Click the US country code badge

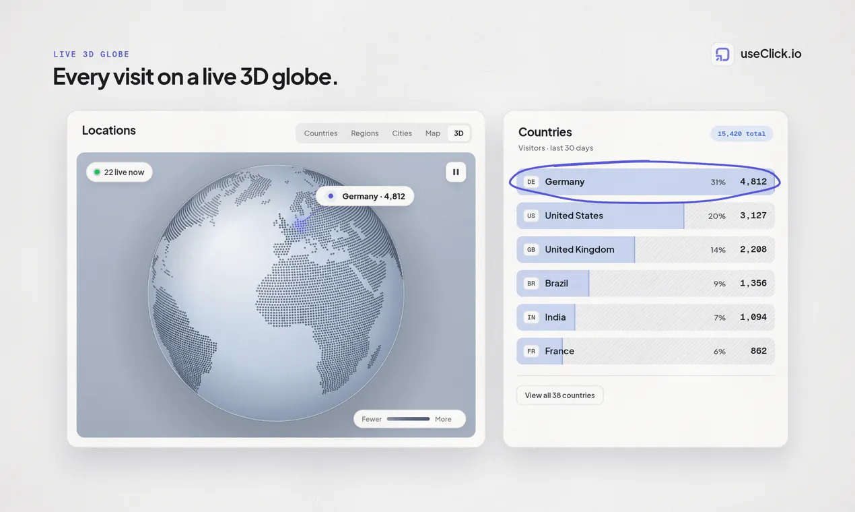531,216
